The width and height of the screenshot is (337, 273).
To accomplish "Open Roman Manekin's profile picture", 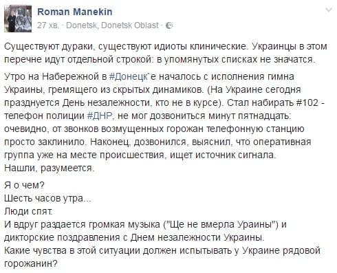I will pyautogui.click(x=18, y=19).
